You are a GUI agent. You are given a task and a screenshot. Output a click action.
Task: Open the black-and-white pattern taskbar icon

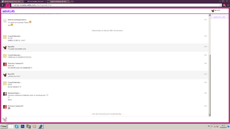pos(28,126)
